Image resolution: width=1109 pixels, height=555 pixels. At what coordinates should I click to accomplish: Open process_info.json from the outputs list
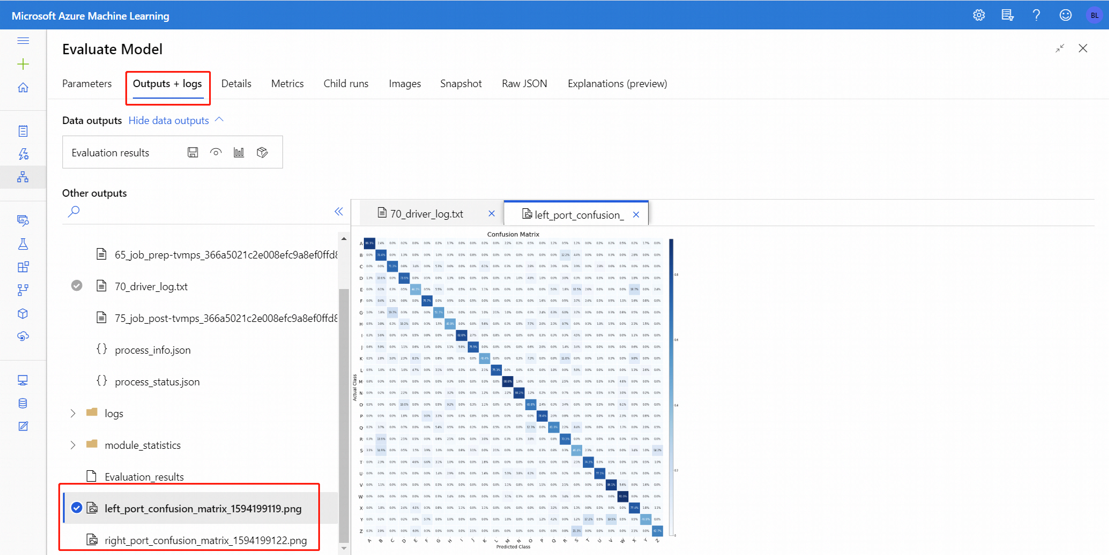152,350
